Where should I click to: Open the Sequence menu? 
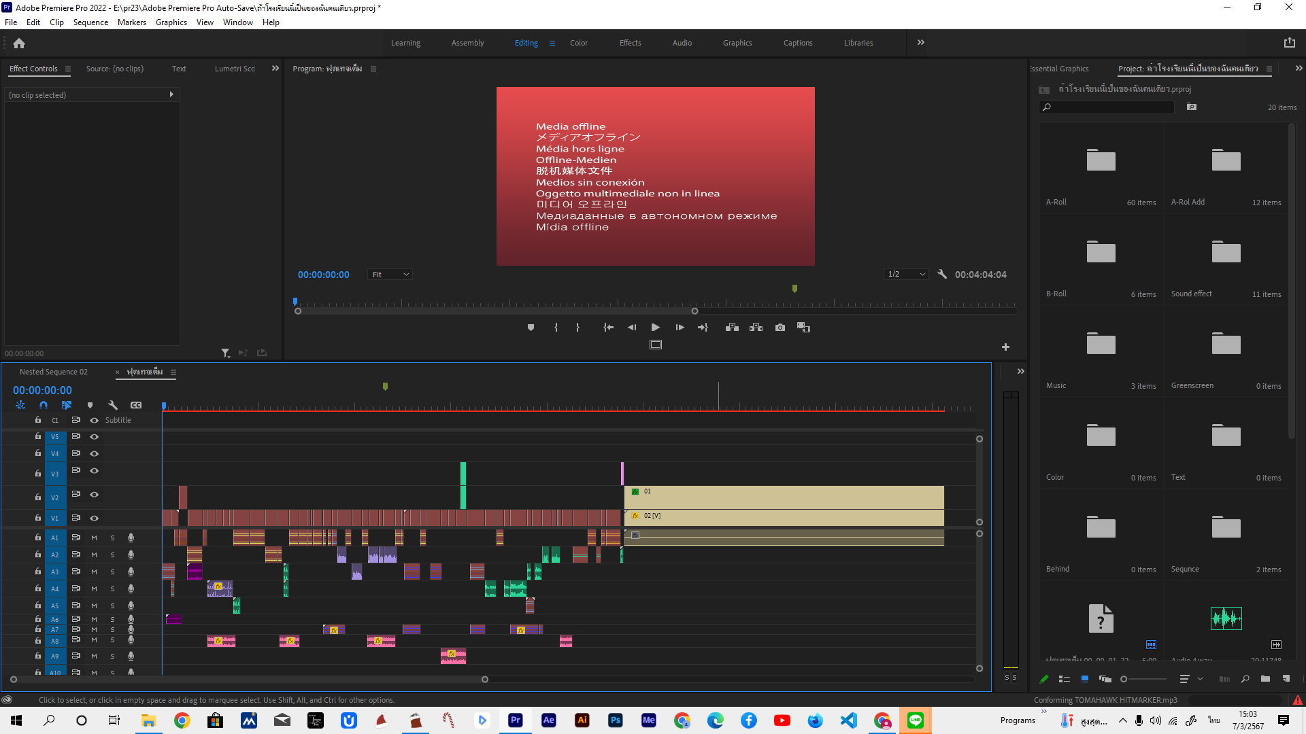coord(90,22)
